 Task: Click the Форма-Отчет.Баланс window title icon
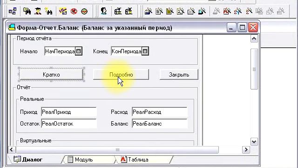[x=12, y=28]
